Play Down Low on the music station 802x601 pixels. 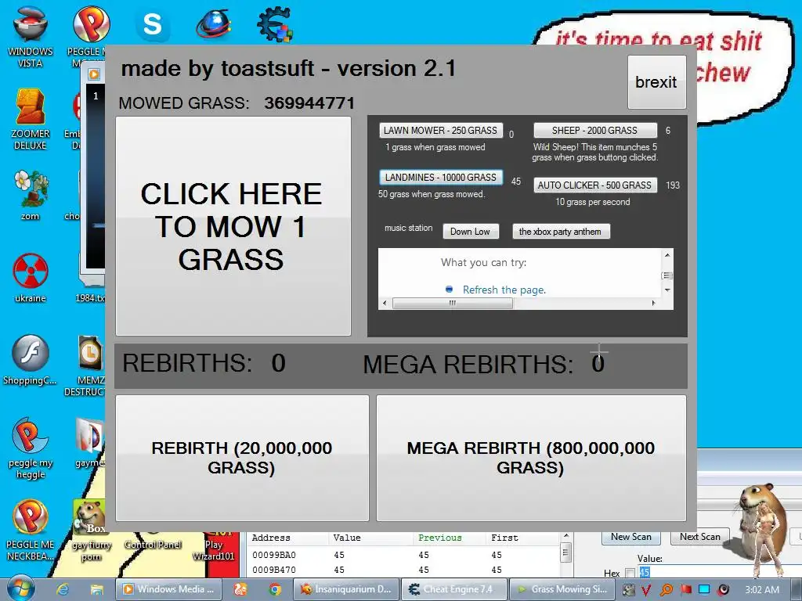pos(470,232)
